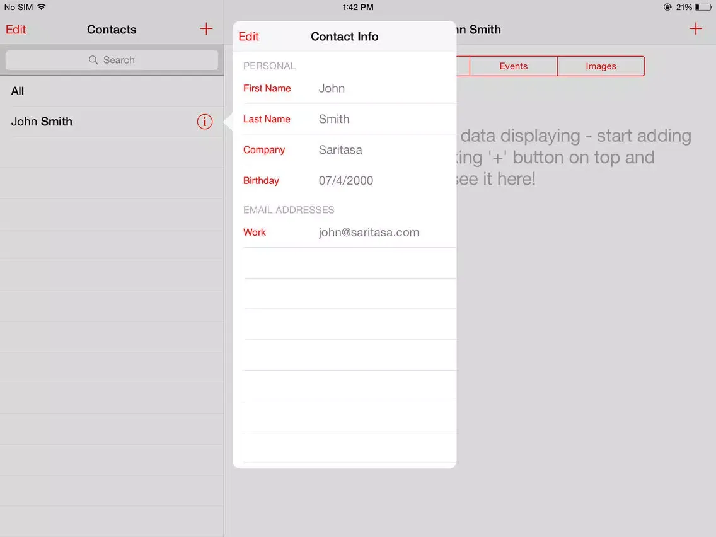Tap the Work email label

pos(255,233)
